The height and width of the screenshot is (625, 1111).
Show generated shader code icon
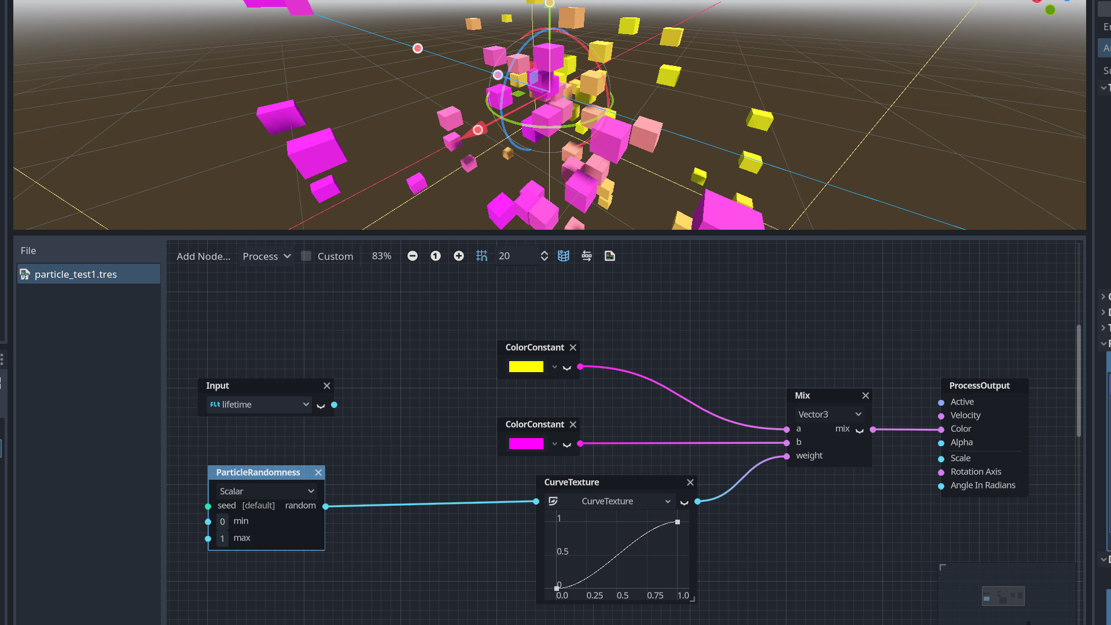click(x=610, y=256)
